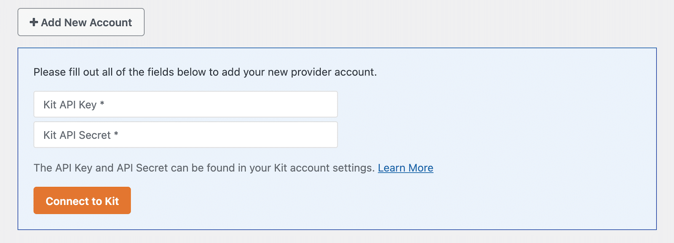Click the plus icon on Add New Account

point(34,22)
